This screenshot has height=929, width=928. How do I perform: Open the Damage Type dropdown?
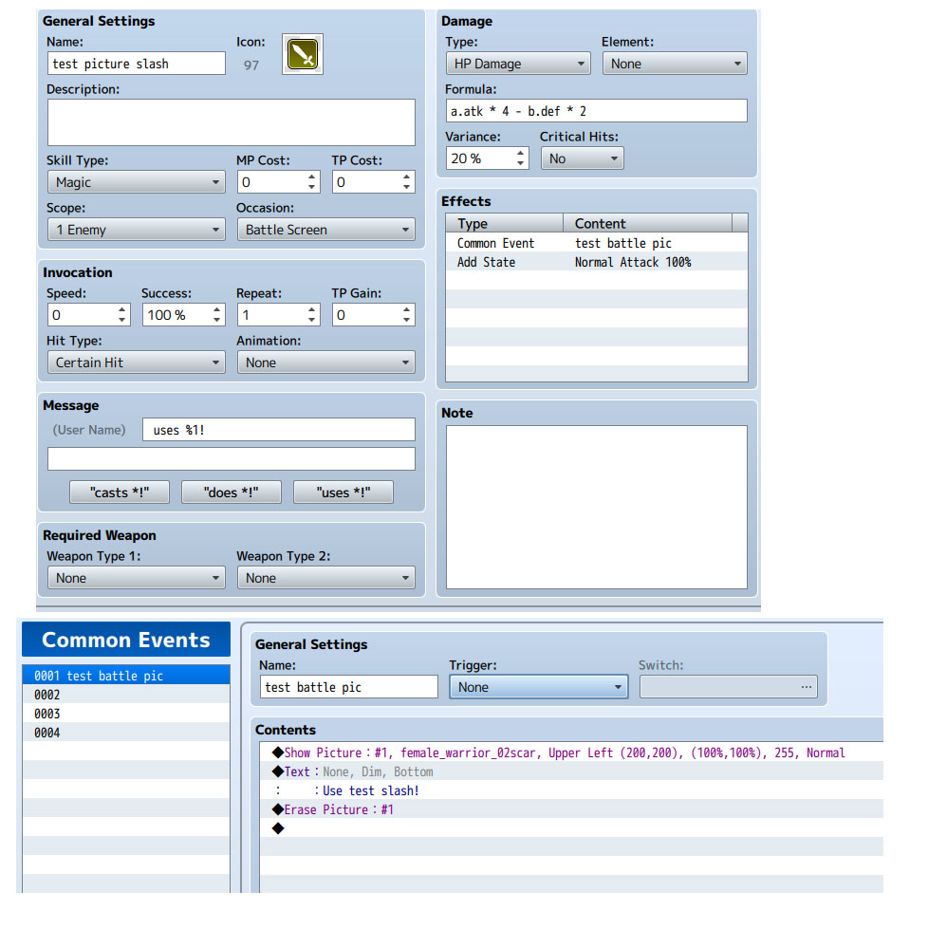pos(518,64)
